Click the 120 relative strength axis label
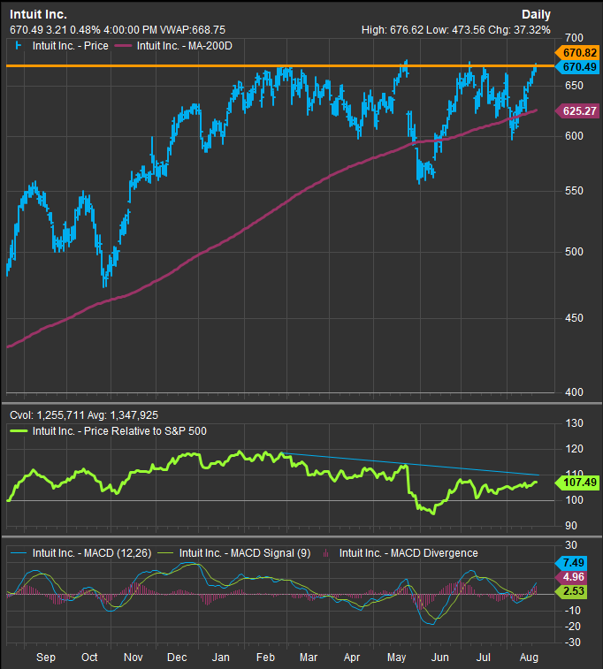Screen dimensions: 603x669 [574, 449]
